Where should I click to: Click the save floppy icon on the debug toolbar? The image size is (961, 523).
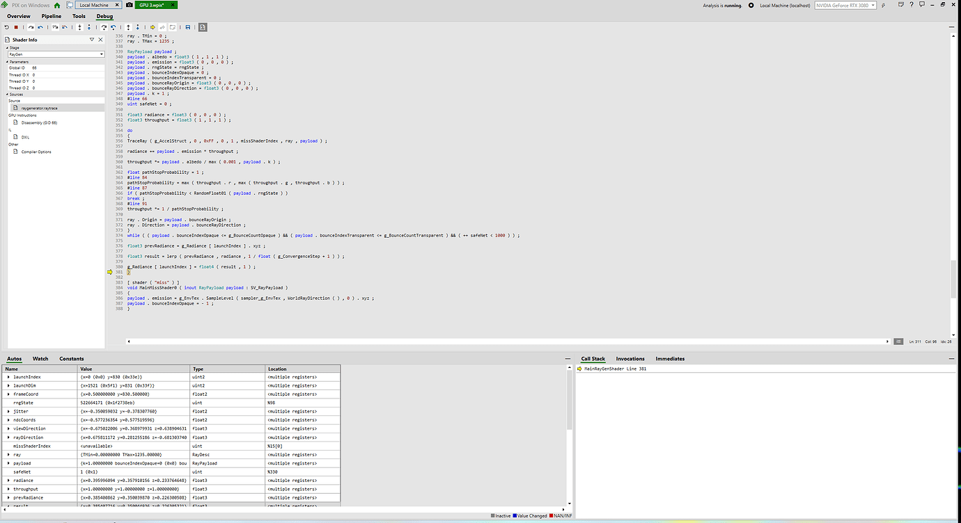tap(188, 27)
